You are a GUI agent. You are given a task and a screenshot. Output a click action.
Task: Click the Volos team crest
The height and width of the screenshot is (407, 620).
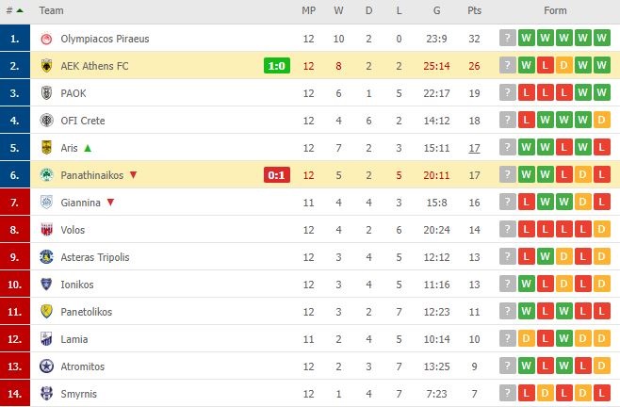pyautogui.click(x=47, y=230)
